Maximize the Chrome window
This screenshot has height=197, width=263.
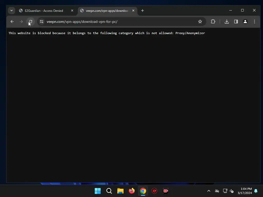242,10
